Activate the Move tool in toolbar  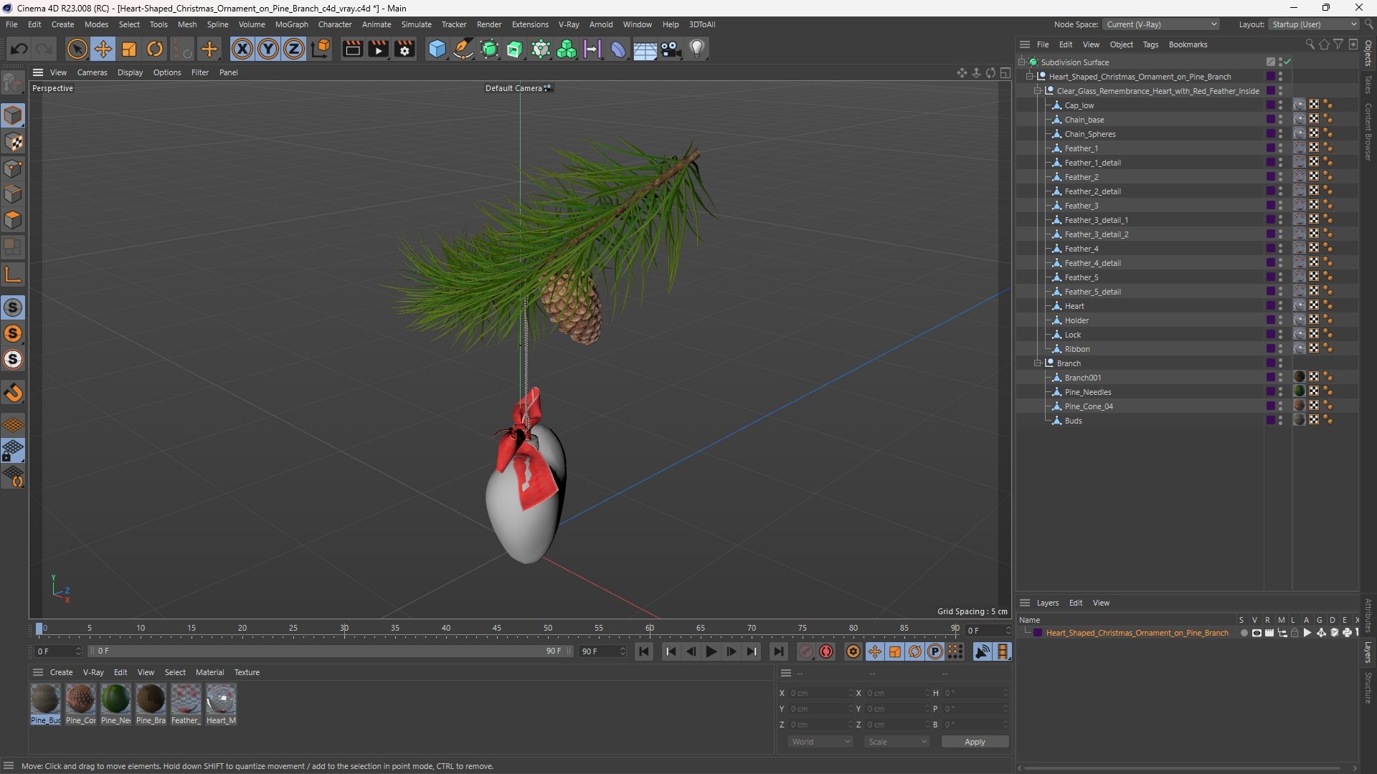click(x=103, y=49)
